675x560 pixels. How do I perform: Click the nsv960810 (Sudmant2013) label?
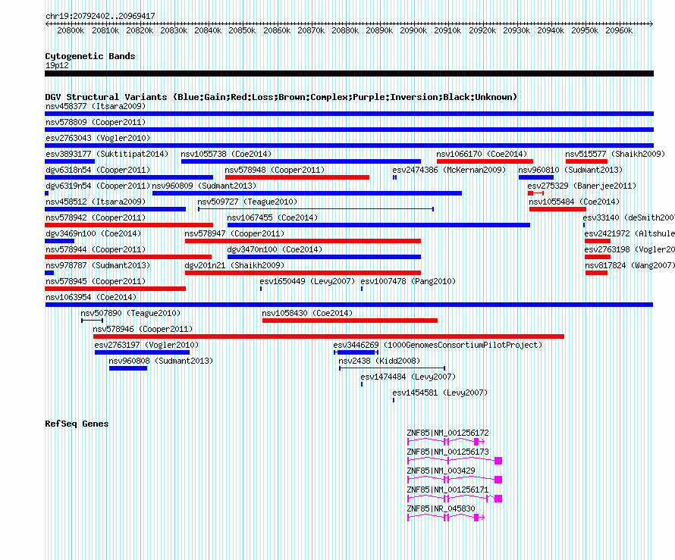pyautogui.click(x=570, y=170)
